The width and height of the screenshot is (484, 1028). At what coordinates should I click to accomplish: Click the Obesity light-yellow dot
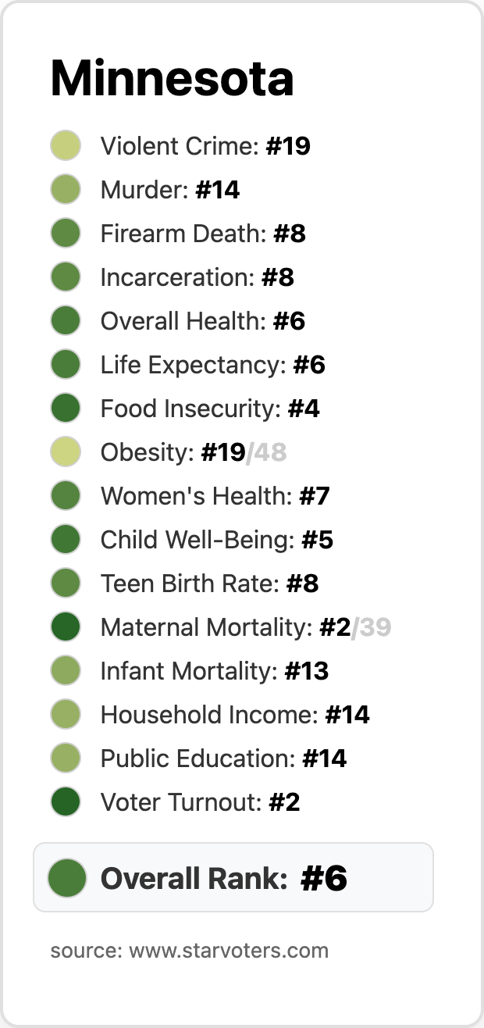click(x=66, y=452)
